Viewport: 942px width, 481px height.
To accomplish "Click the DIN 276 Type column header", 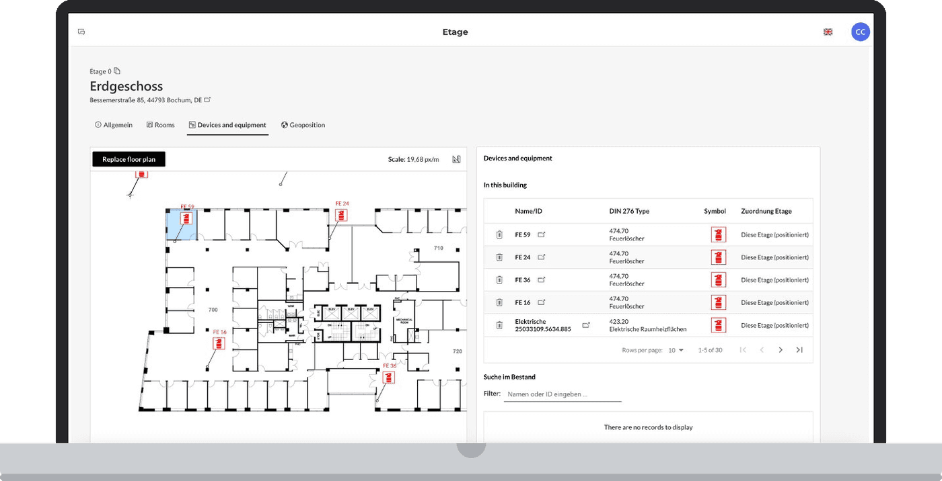I will [629, 211].
